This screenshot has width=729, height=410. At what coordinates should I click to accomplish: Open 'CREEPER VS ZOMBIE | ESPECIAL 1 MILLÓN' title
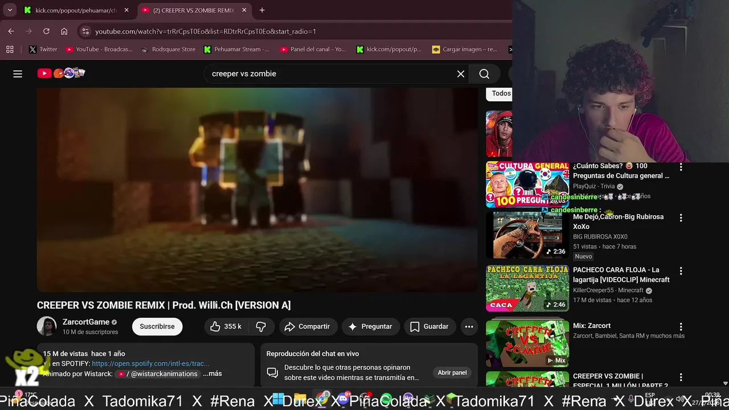(620, 380)
